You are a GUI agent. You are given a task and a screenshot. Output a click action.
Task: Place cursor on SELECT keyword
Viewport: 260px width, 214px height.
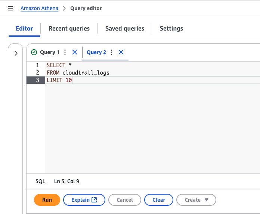tap(56, 65)
